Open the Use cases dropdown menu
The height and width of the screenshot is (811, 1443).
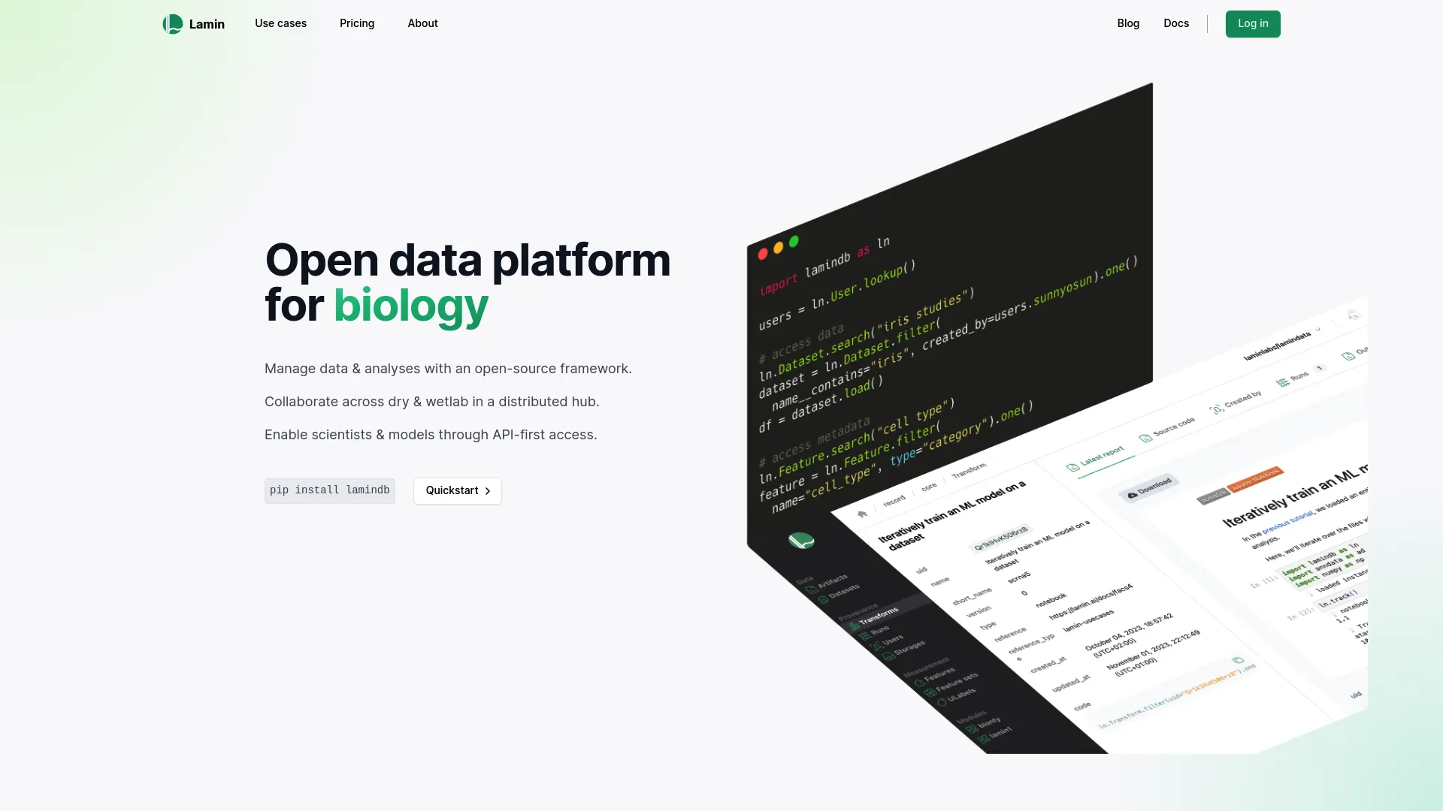[x=280, y=24]
